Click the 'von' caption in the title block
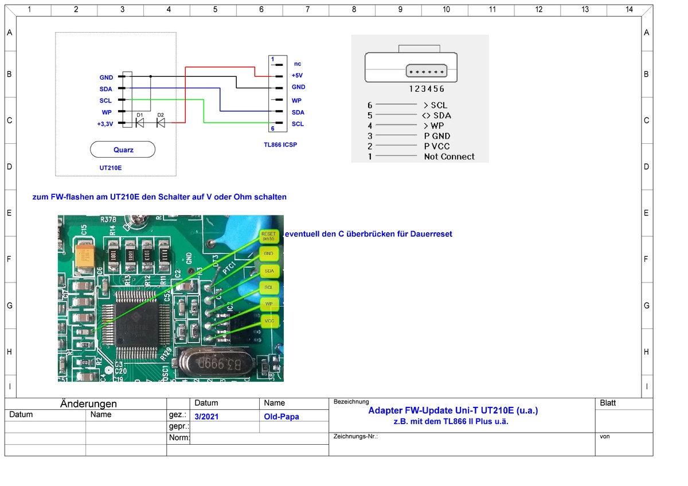Image resolution: width=688 pixels, height=486 pixels. click(604, 437)
